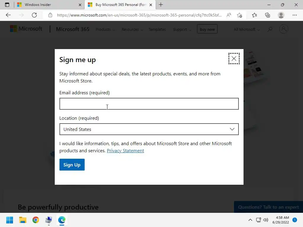The image size is (303, 227).
Task: Open the Location dropdown showing United States
Action: pos(149,129)
